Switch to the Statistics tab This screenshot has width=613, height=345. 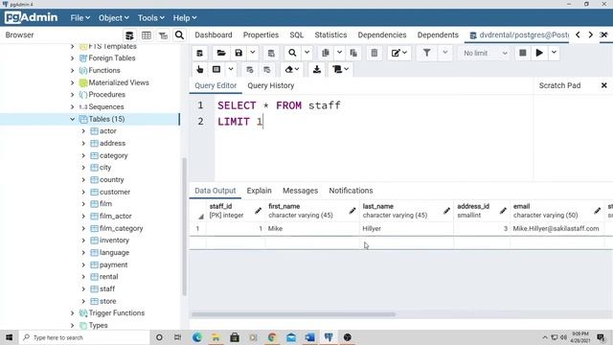330,34
